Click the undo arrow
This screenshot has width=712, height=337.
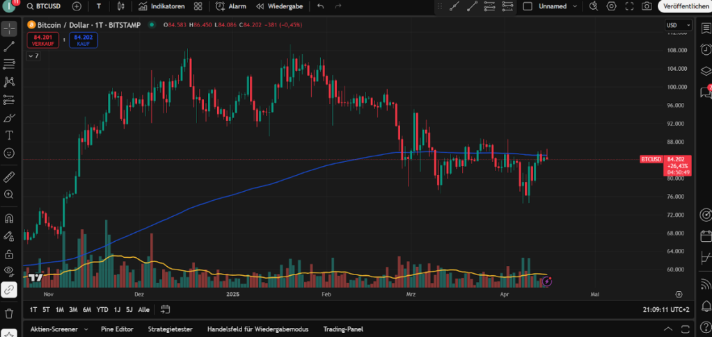[321, 6]
